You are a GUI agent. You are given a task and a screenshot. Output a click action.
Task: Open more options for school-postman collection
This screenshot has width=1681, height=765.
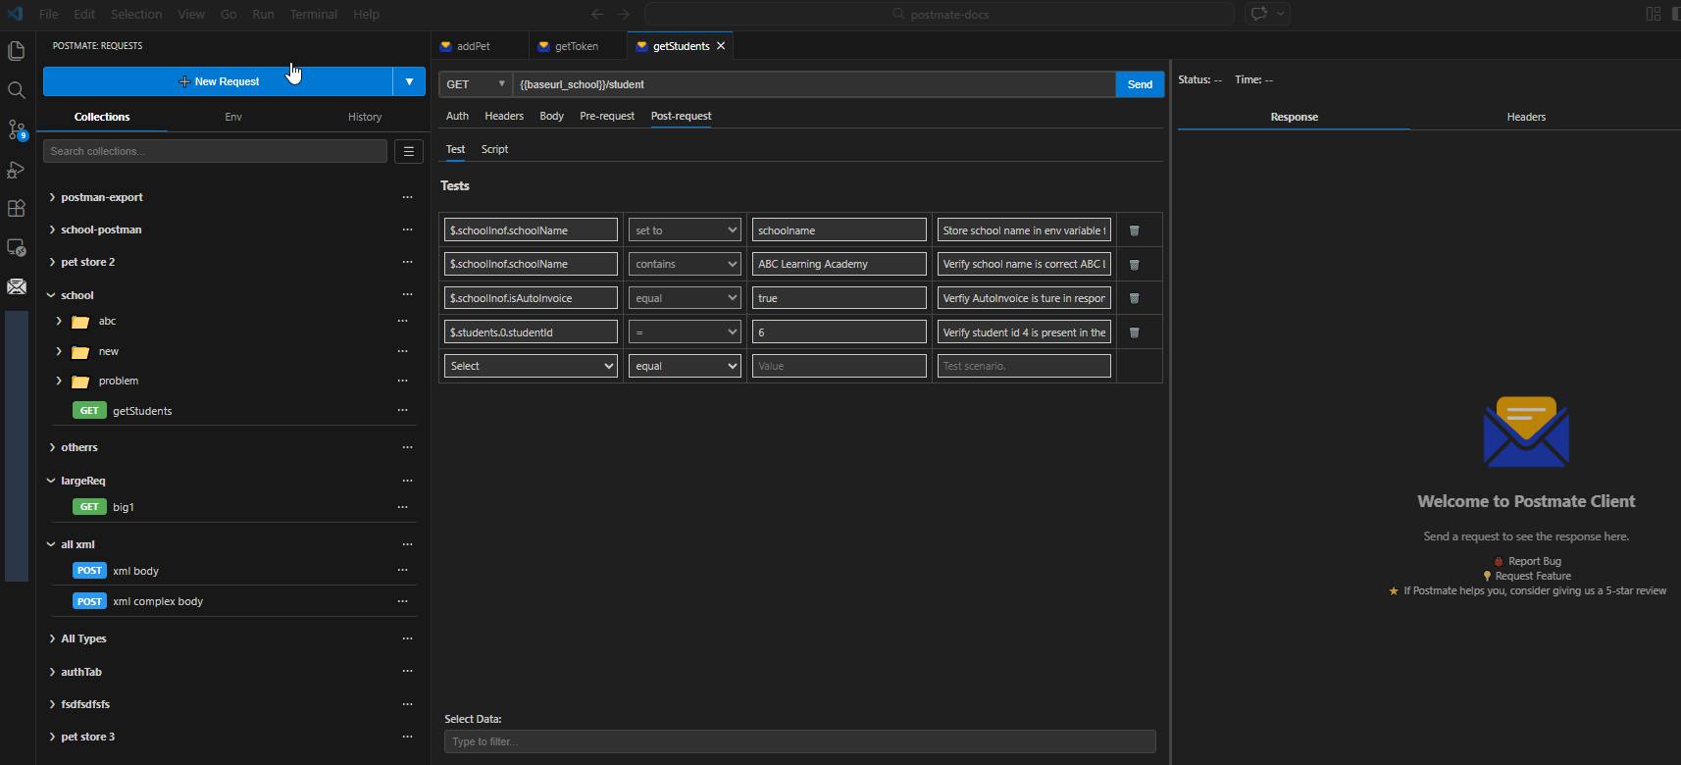(x=407, y=229)
